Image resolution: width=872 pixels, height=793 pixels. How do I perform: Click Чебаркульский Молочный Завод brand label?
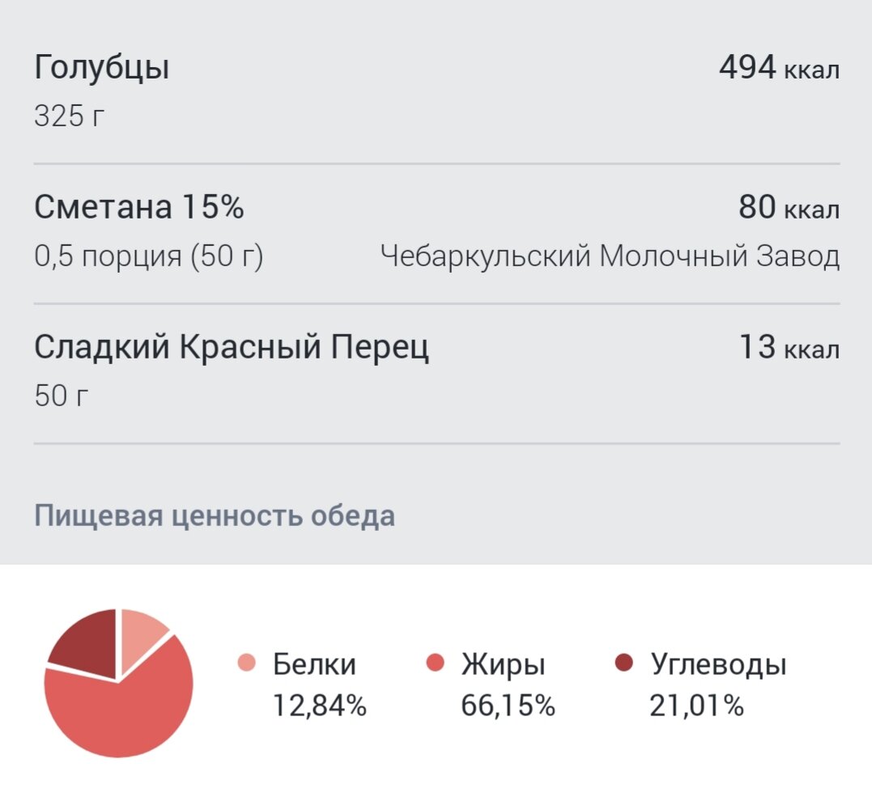coord(610,257)
